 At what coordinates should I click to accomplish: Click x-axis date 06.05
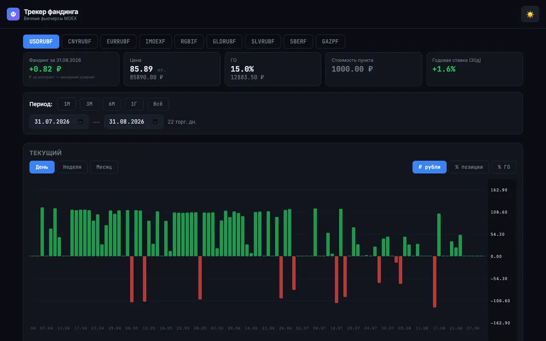click(x=132, y=328)
